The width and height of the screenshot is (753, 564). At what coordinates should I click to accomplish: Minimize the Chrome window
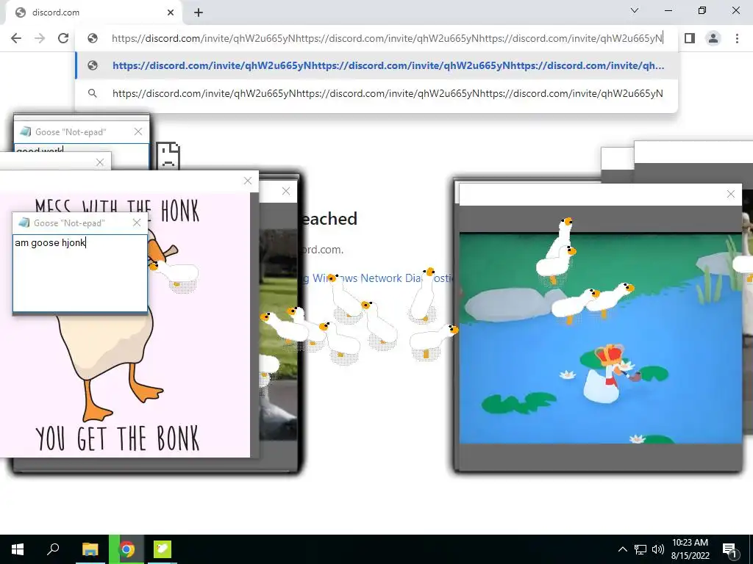(668, 10)
